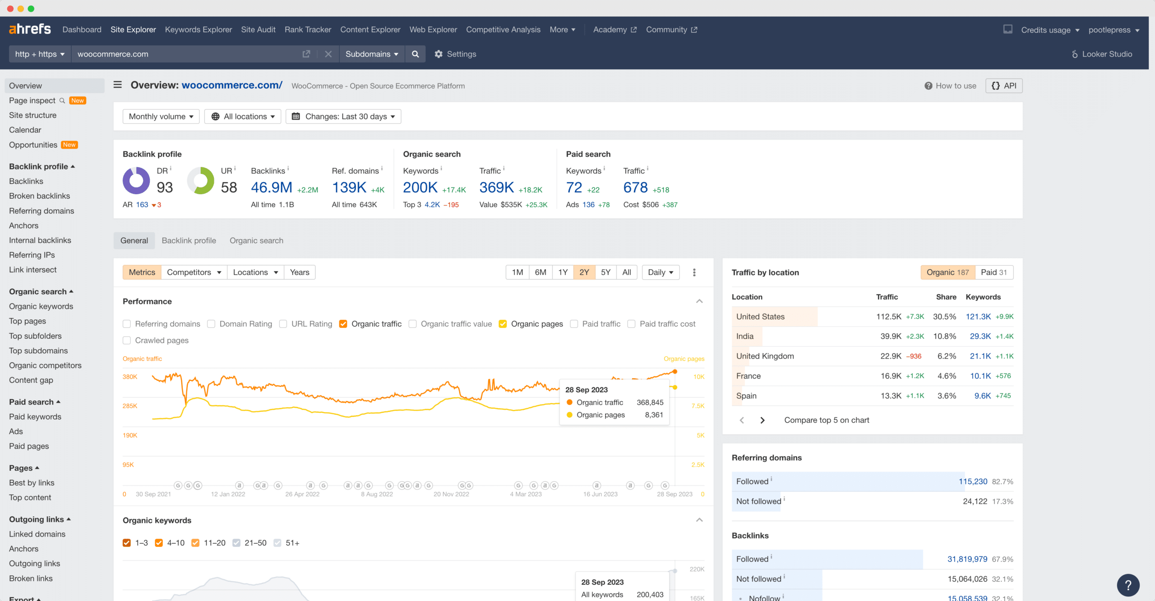Open Changes: Last 30 days dropdown
This screenshot has width=1155, height=601.
pyautogui.click(x=343, y=116)
